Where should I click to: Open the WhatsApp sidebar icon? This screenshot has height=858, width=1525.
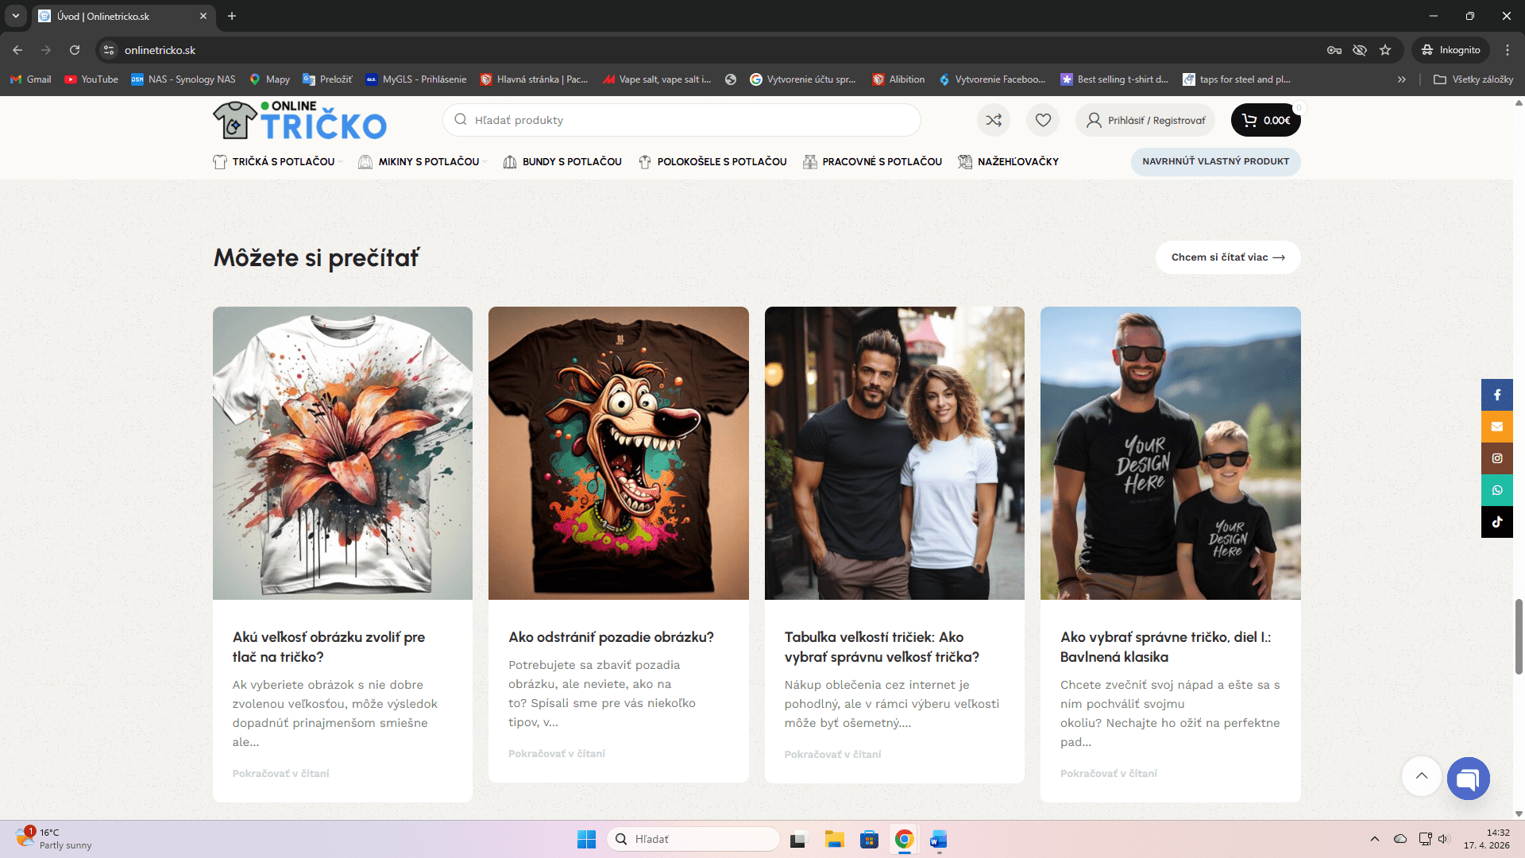click(1496, 490)
